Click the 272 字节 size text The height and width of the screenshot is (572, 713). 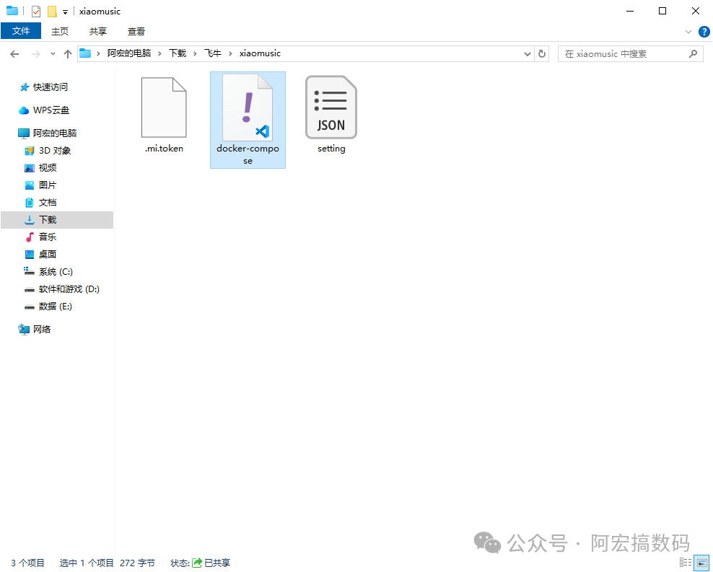[137, 563]
